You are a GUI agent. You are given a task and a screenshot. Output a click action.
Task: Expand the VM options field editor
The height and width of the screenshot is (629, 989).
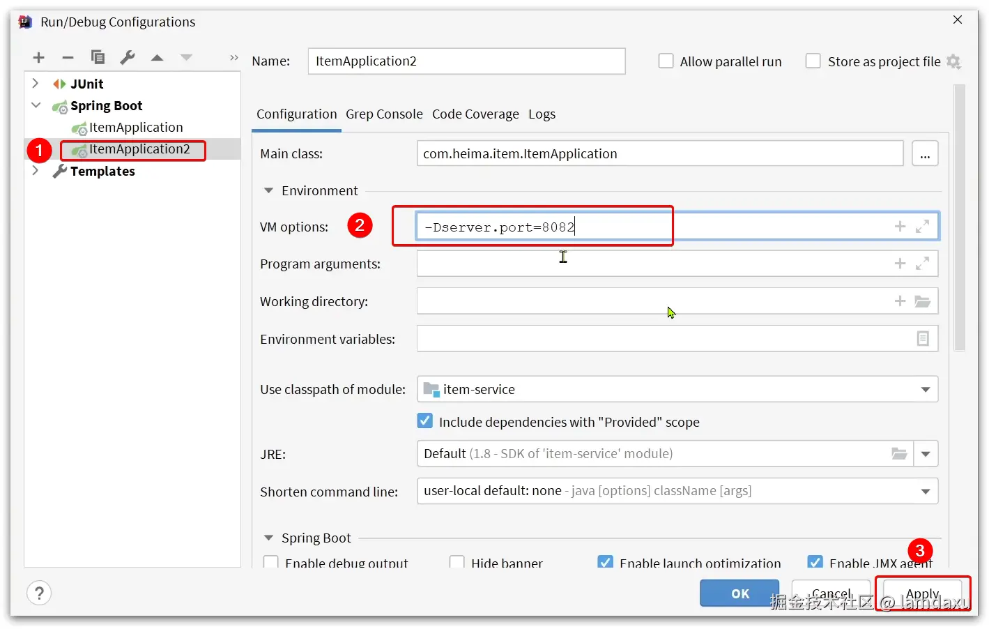922,227
